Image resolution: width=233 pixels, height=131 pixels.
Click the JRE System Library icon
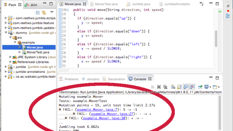15,57
